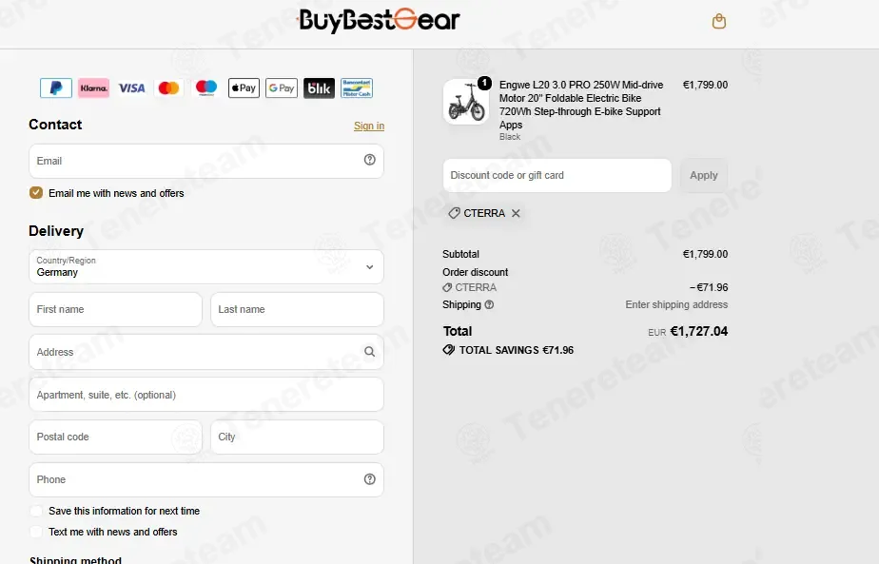Focus the City input field
Screen dimensions: 879x564
click(297, 438)
